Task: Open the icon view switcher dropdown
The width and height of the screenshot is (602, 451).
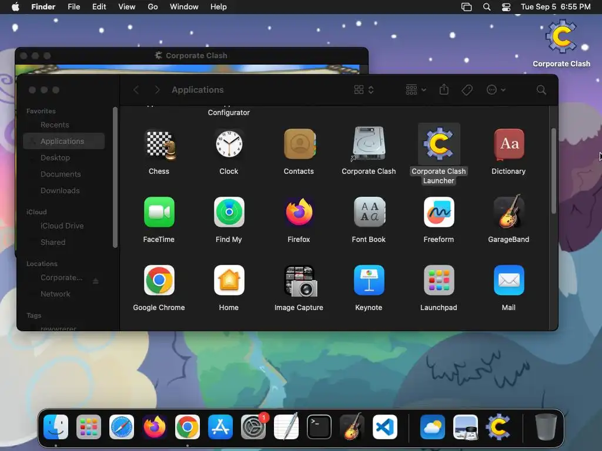Action: pyautogui.click(x=363, y=90)
